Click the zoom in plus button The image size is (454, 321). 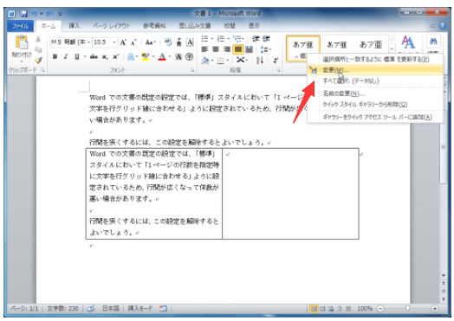pyautogui.click(x=435, y=309)
